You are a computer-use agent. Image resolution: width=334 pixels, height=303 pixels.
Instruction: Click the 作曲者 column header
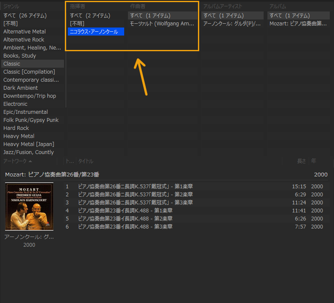(138, 6)
